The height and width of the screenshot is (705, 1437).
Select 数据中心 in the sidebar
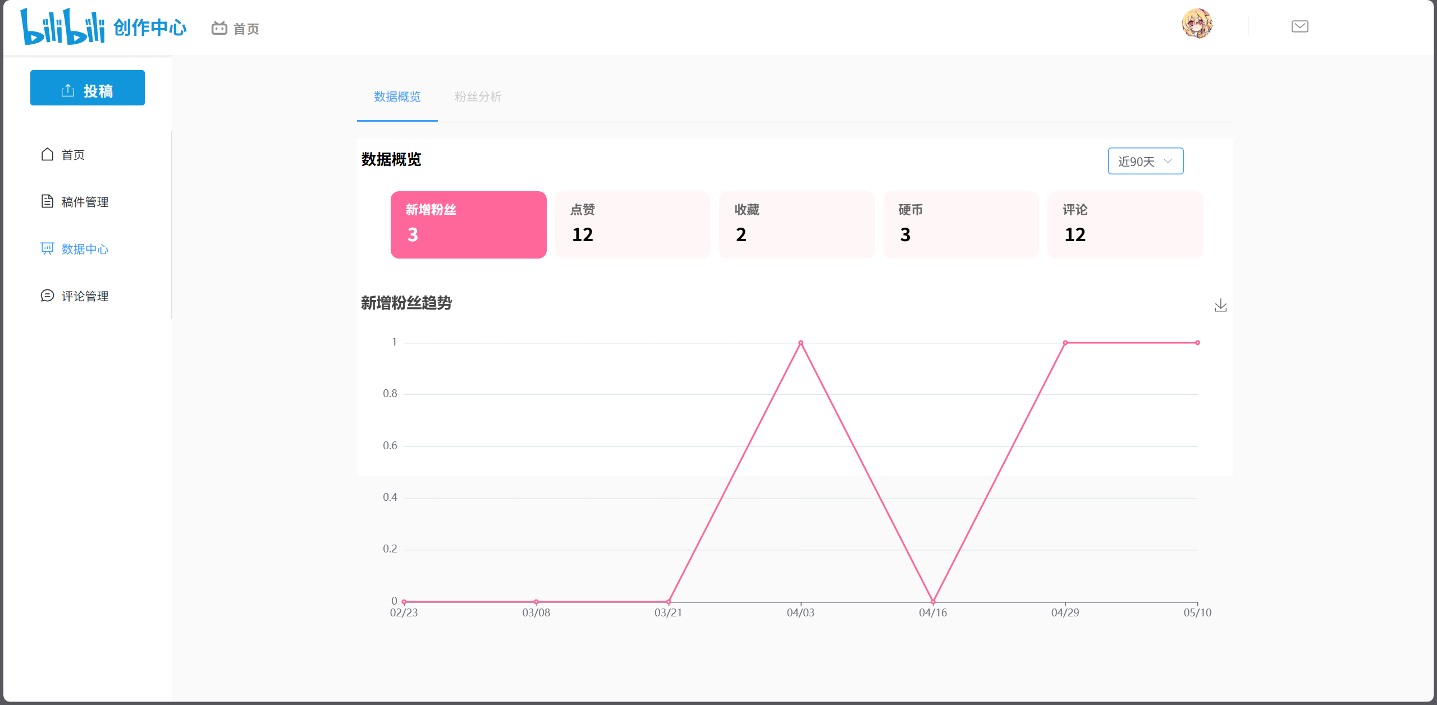click(84, 249)
